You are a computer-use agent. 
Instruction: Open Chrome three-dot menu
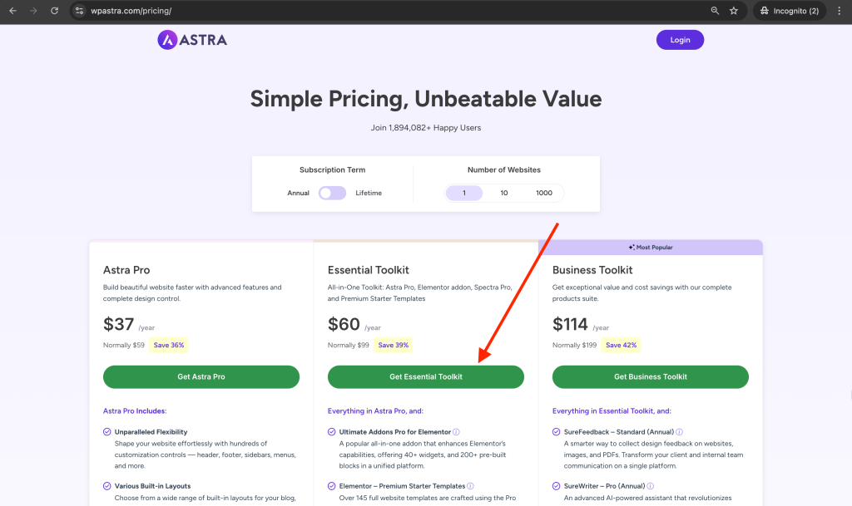click(x=839, y=11)
